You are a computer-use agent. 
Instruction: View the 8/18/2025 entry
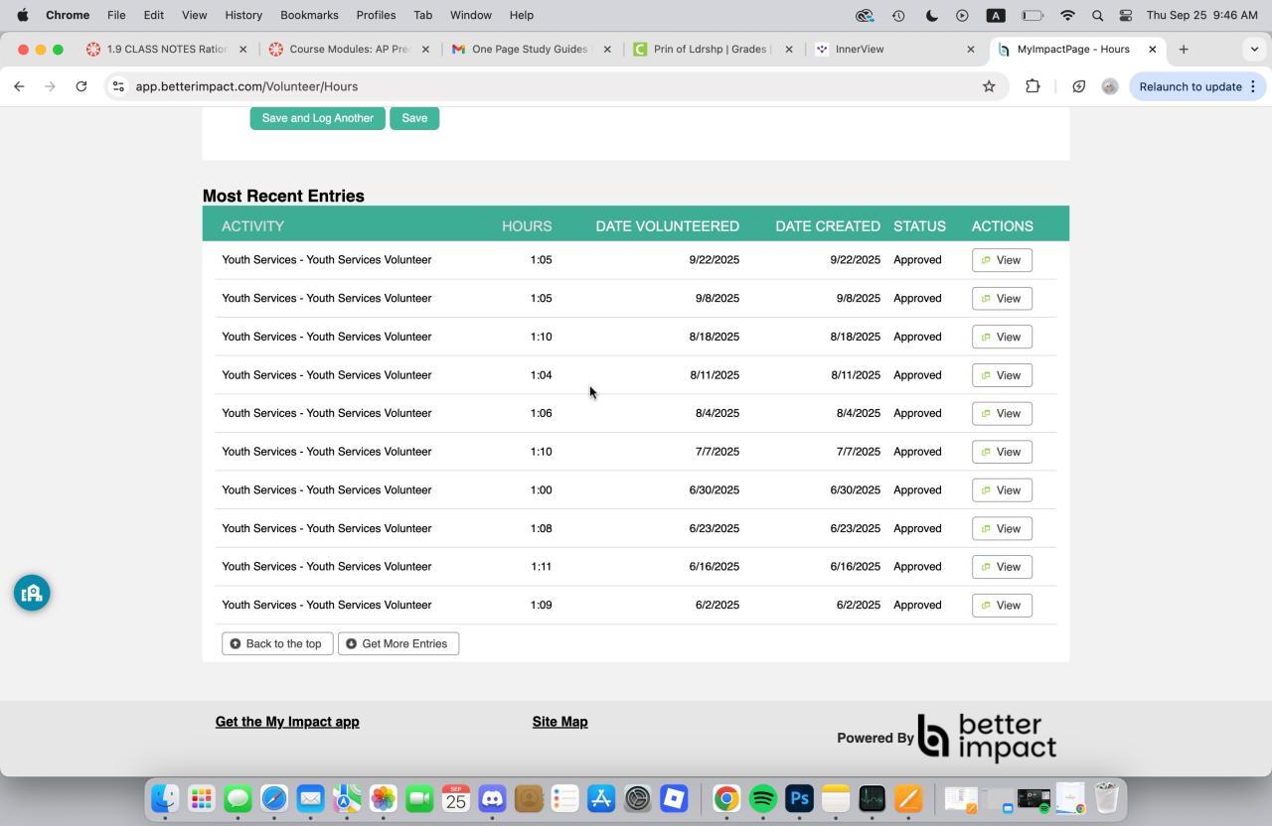coord(1002,337)
